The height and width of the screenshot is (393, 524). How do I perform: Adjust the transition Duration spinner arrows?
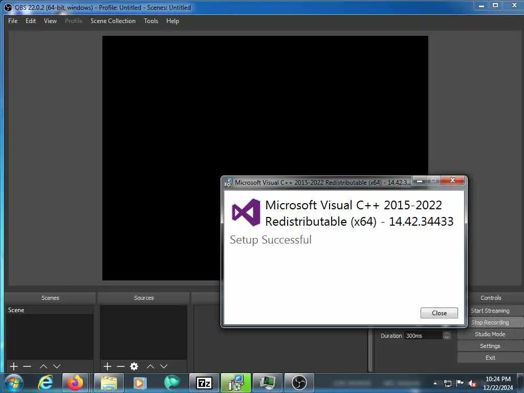(447, 336)
